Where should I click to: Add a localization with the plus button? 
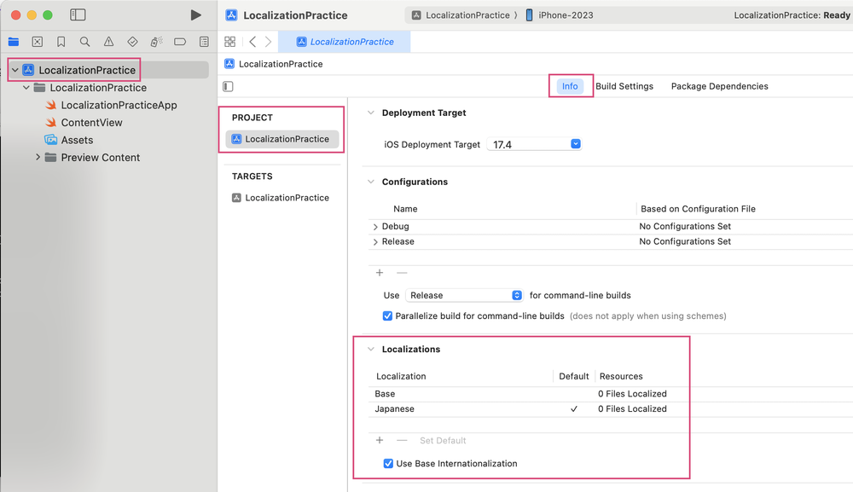click(380, 441)
